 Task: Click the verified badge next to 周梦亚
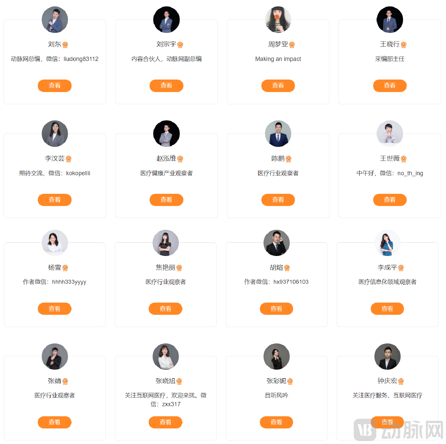click(292, 45)
